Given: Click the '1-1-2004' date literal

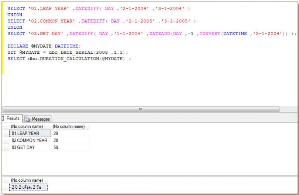Looking at the screenshot, I should click(128, 33).
